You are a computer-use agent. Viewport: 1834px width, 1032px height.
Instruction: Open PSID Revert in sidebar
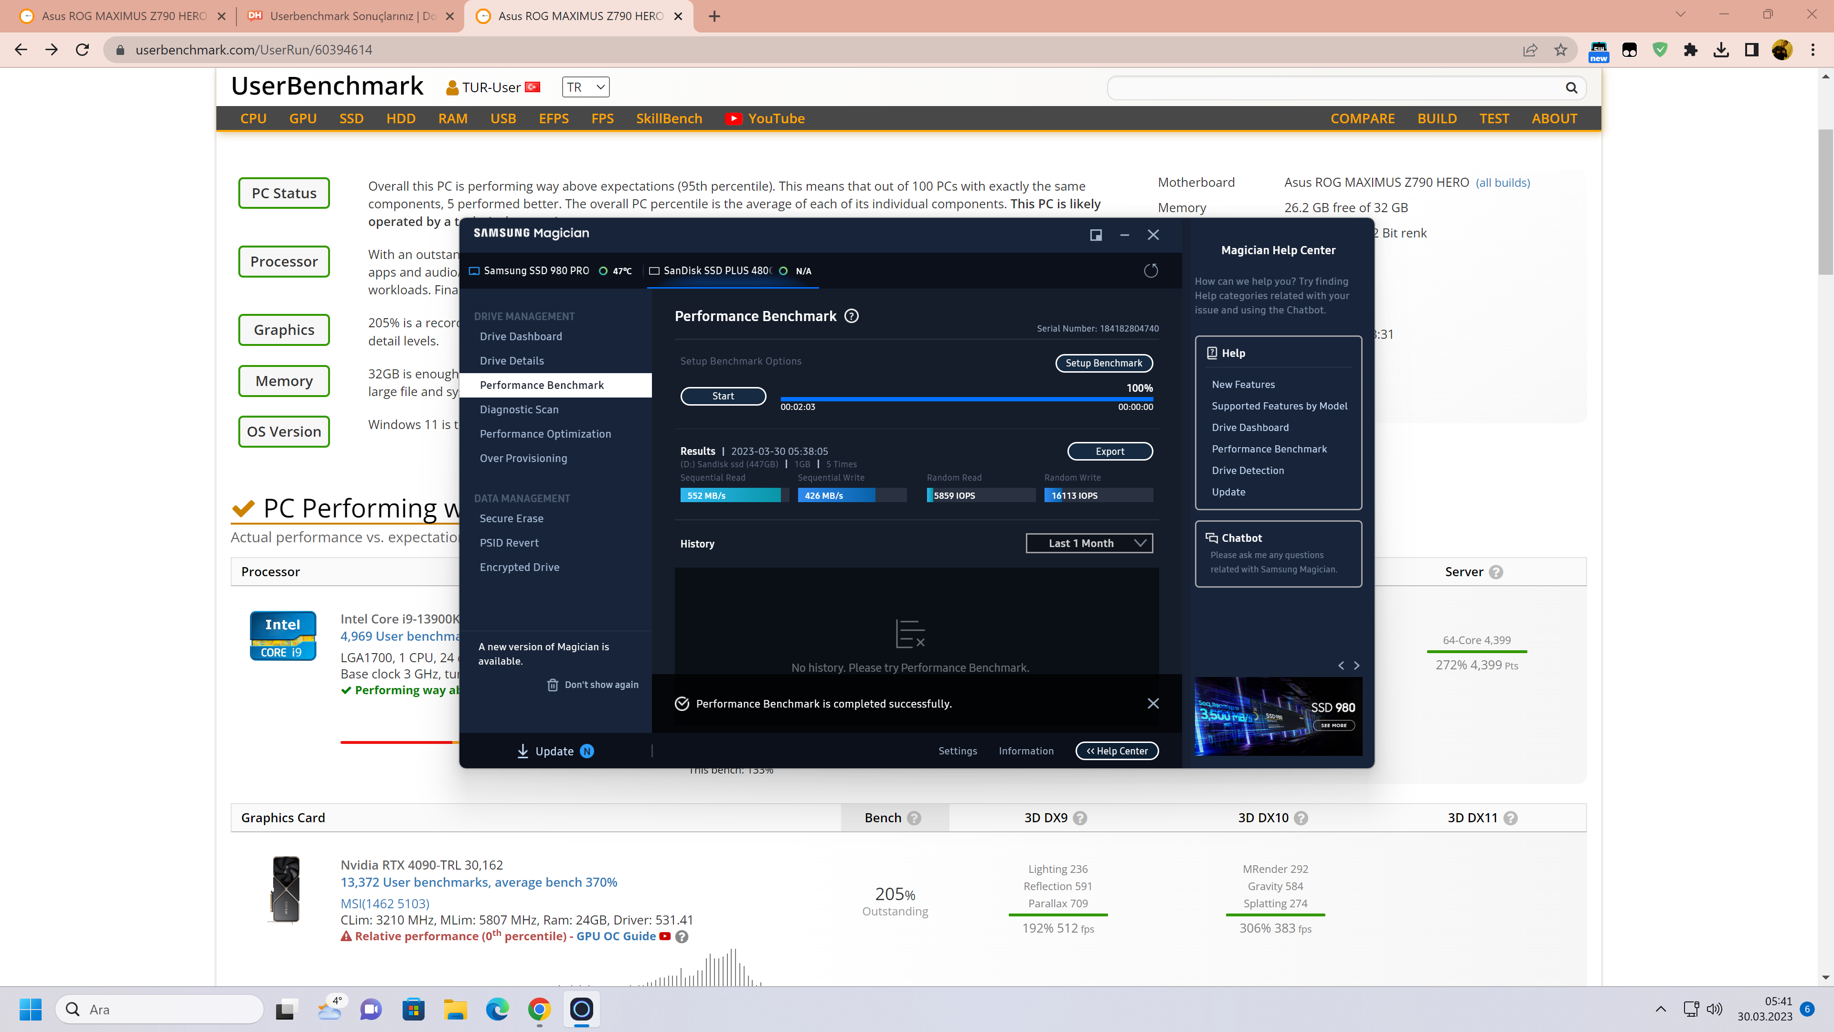point(509,543)
